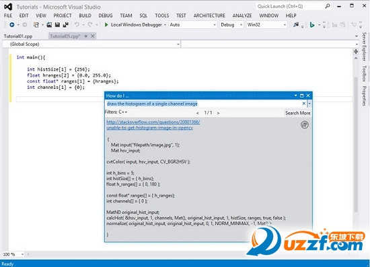Clear the How do I search query
370x267 pixels.
[304, 104]
